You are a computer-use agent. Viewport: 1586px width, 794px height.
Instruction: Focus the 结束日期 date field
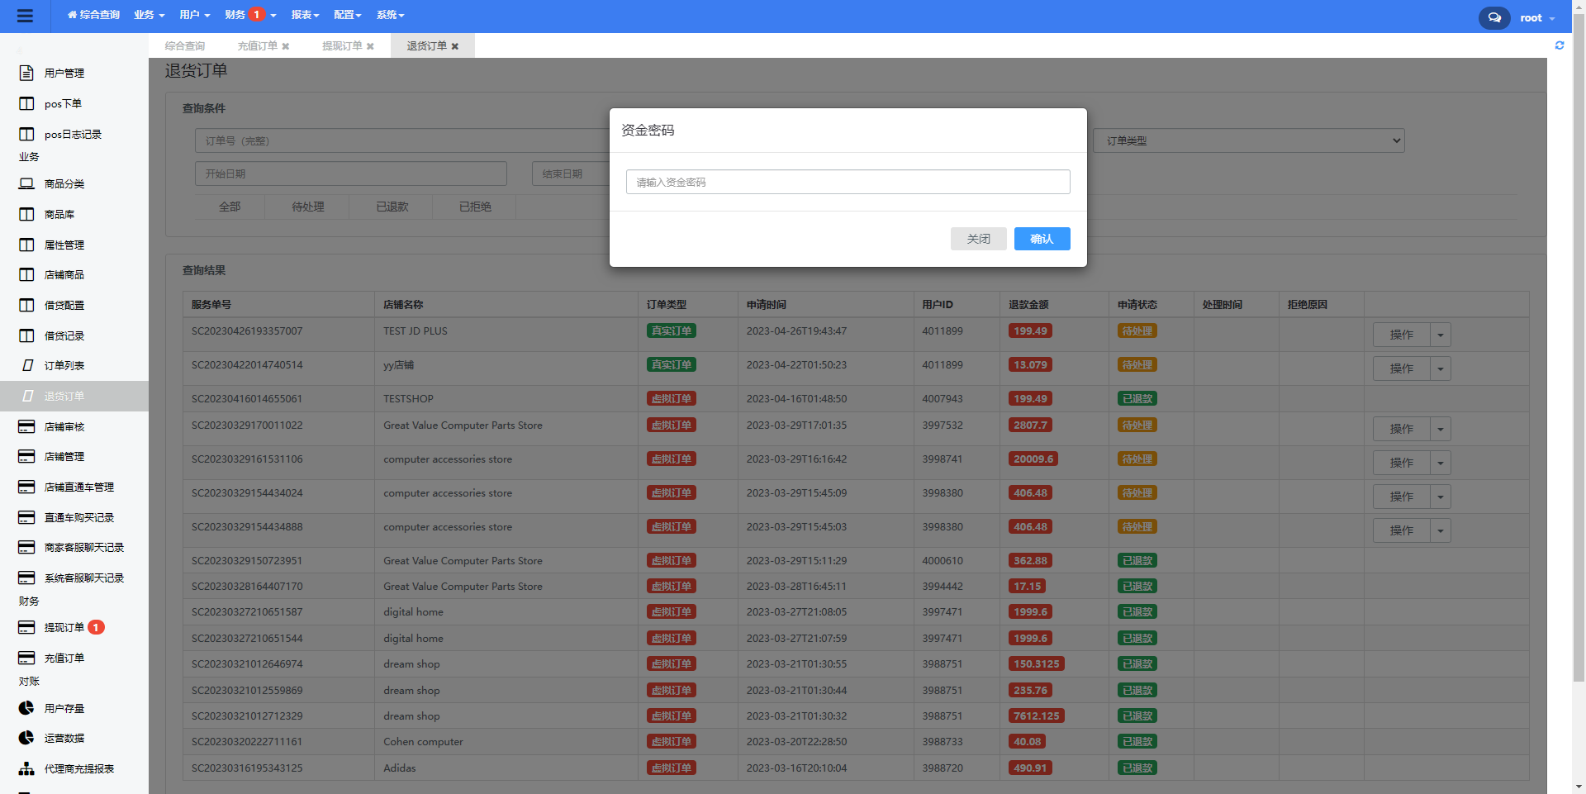tap(572, 174)
